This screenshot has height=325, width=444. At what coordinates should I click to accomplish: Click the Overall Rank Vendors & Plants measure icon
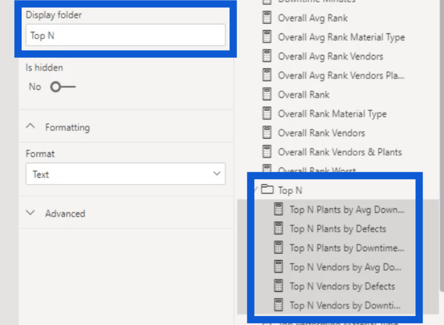267,151
